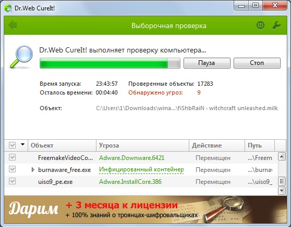Image resolution: width=291 pixels, height=227 pixels.
Task: Click the Пауза button
Action: 207,63
